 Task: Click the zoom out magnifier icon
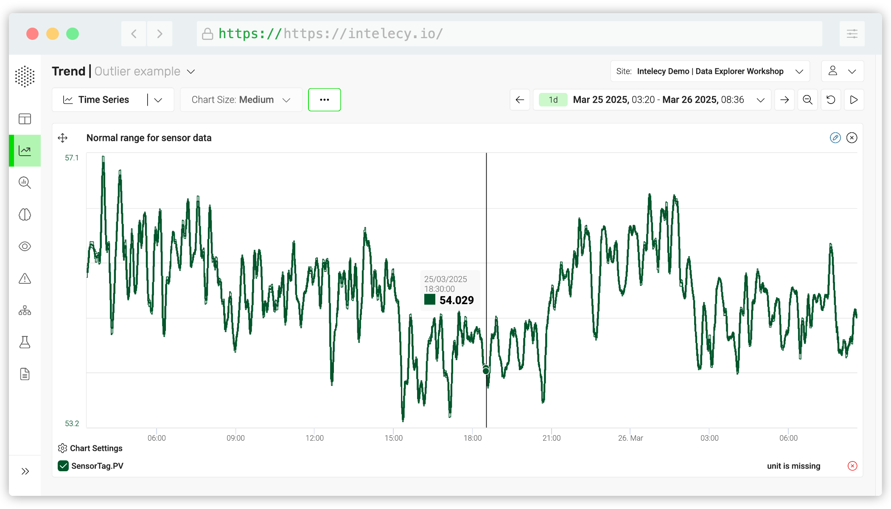tap(807, 100)
